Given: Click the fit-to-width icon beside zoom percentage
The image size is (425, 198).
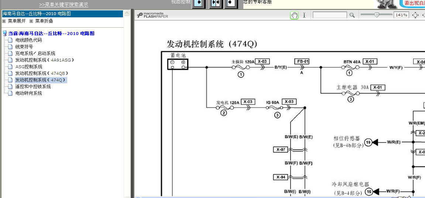Looking at the screenshot, I should pos(415,15).
